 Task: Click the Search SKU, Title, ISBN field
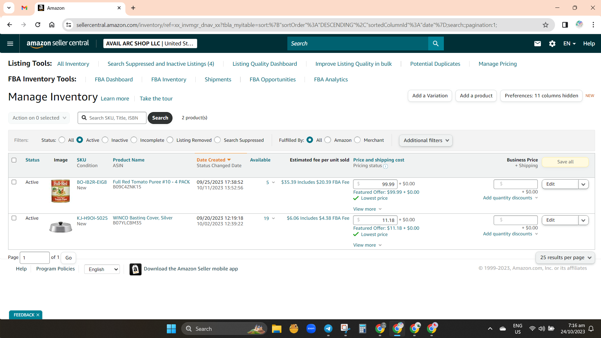(x=112, y=118)
